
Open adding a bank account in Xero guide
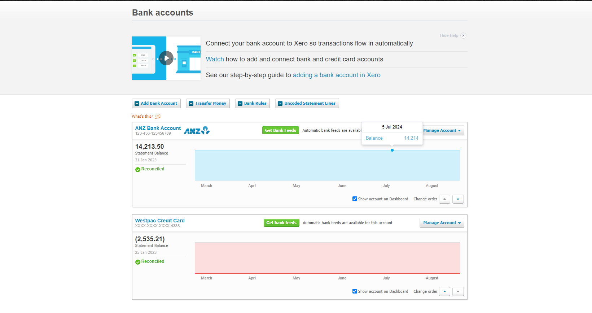(337, 75)
